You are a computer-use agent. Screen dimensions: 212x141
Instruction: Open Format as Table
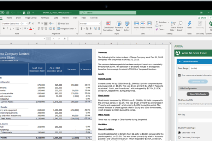[119, 26]
